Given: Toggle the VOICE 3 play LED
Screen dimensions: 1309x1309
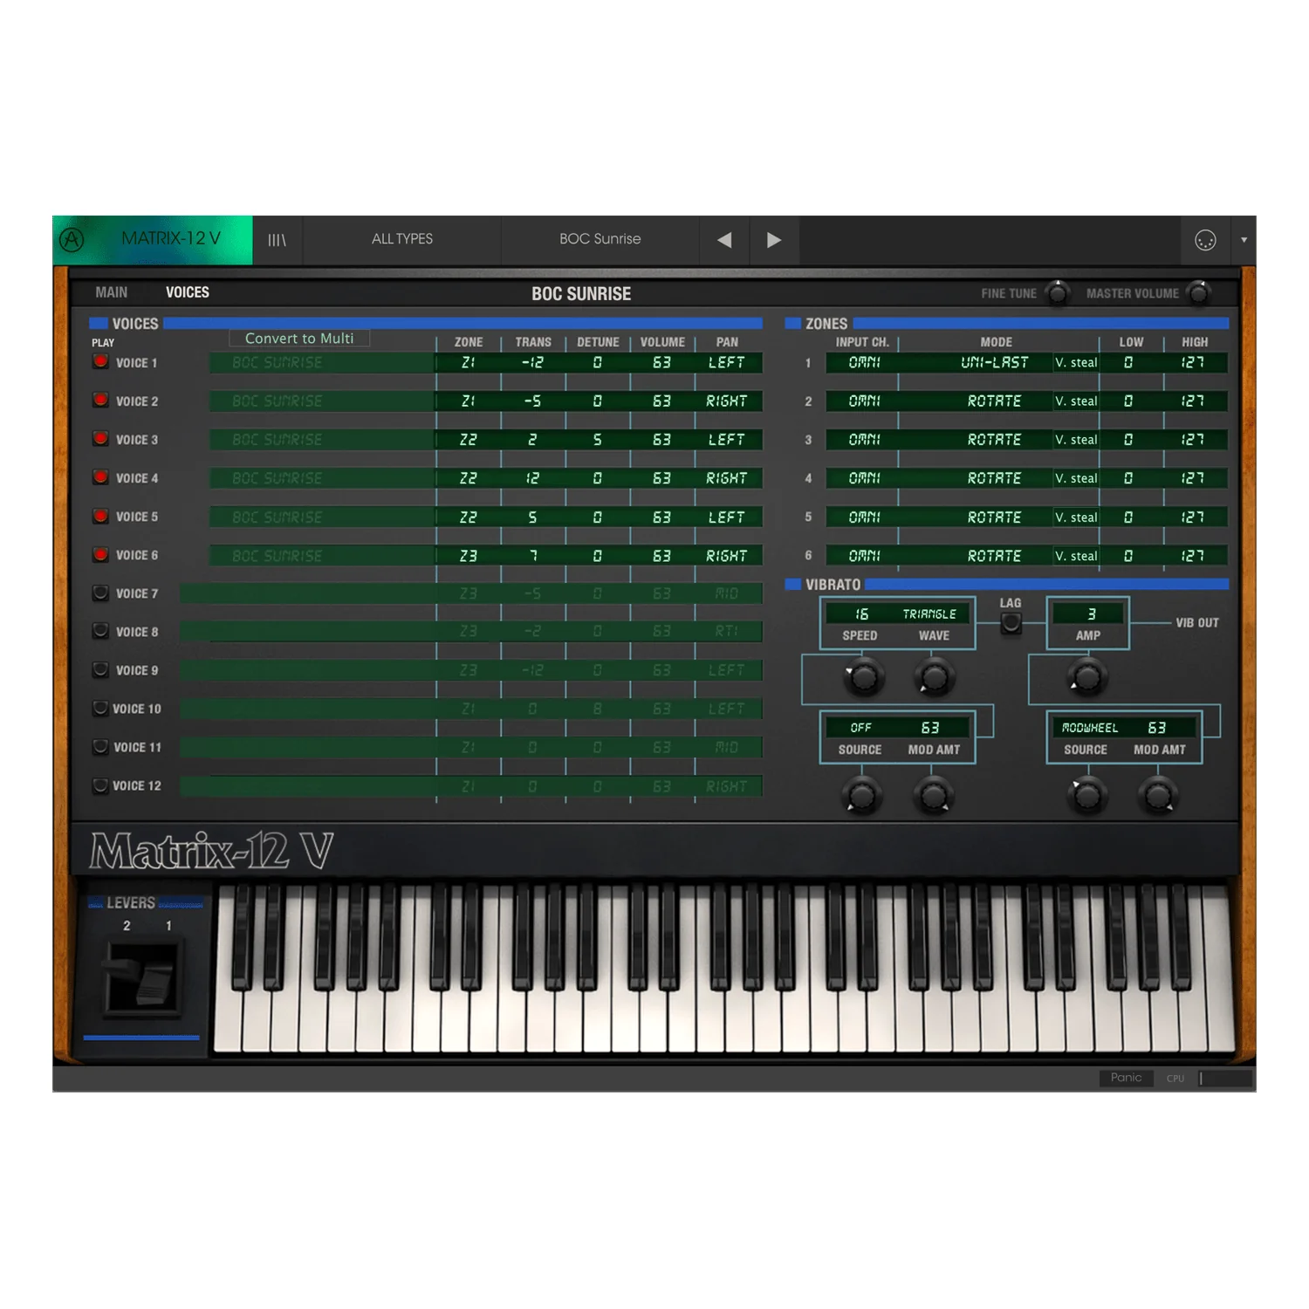Looking at the screenshot, I should pos(100,438).
